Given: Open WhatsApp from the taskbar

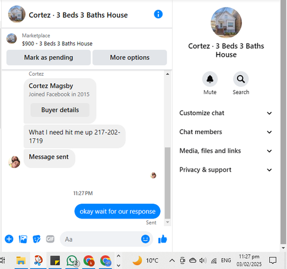Looking at the screenshot, I should coord(72,260).
